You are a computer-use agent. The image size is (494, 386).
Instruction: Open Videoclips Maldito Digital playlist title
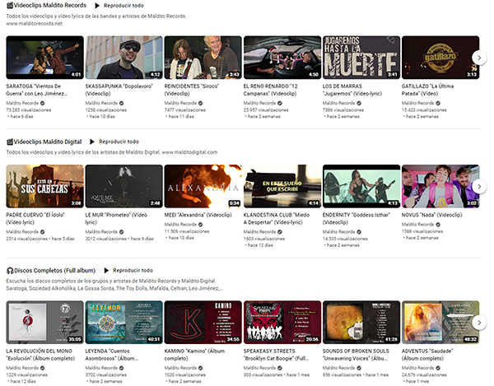[48, 142]
